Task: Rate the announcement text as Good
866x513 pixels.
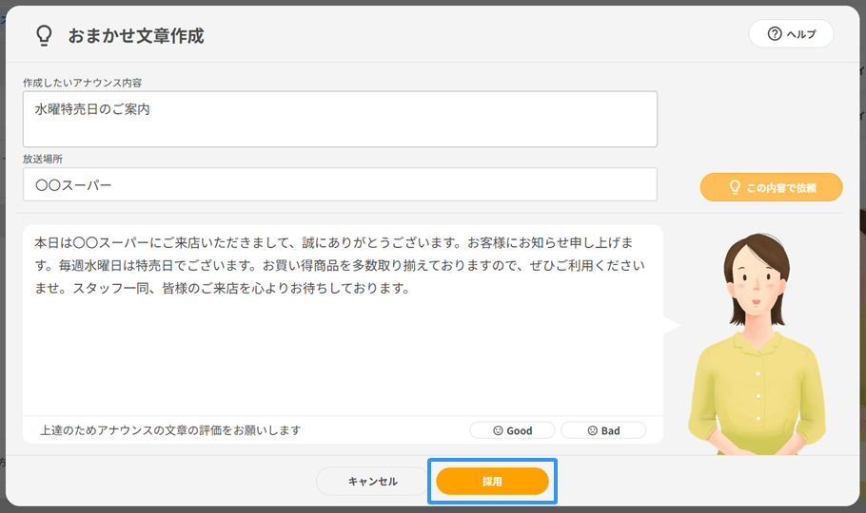Action: (x=512, y=430)
